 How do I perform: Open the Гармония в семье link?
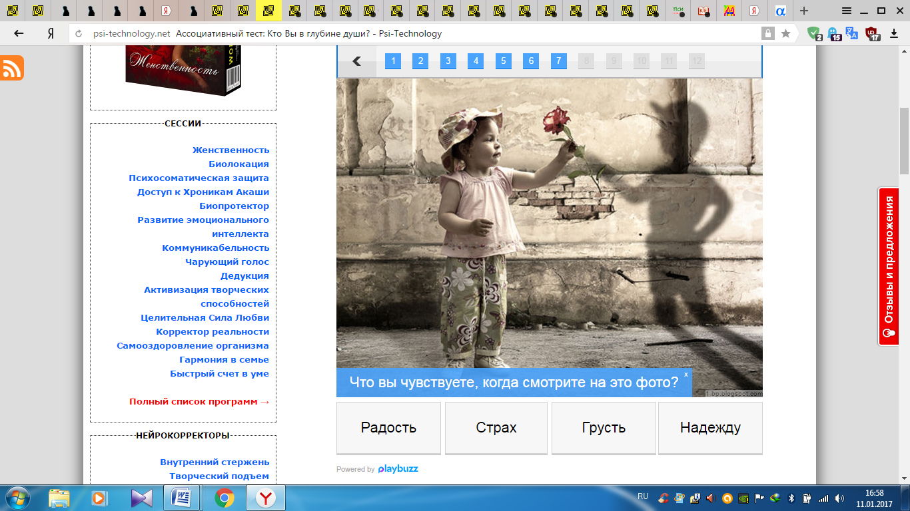point(224,360)
